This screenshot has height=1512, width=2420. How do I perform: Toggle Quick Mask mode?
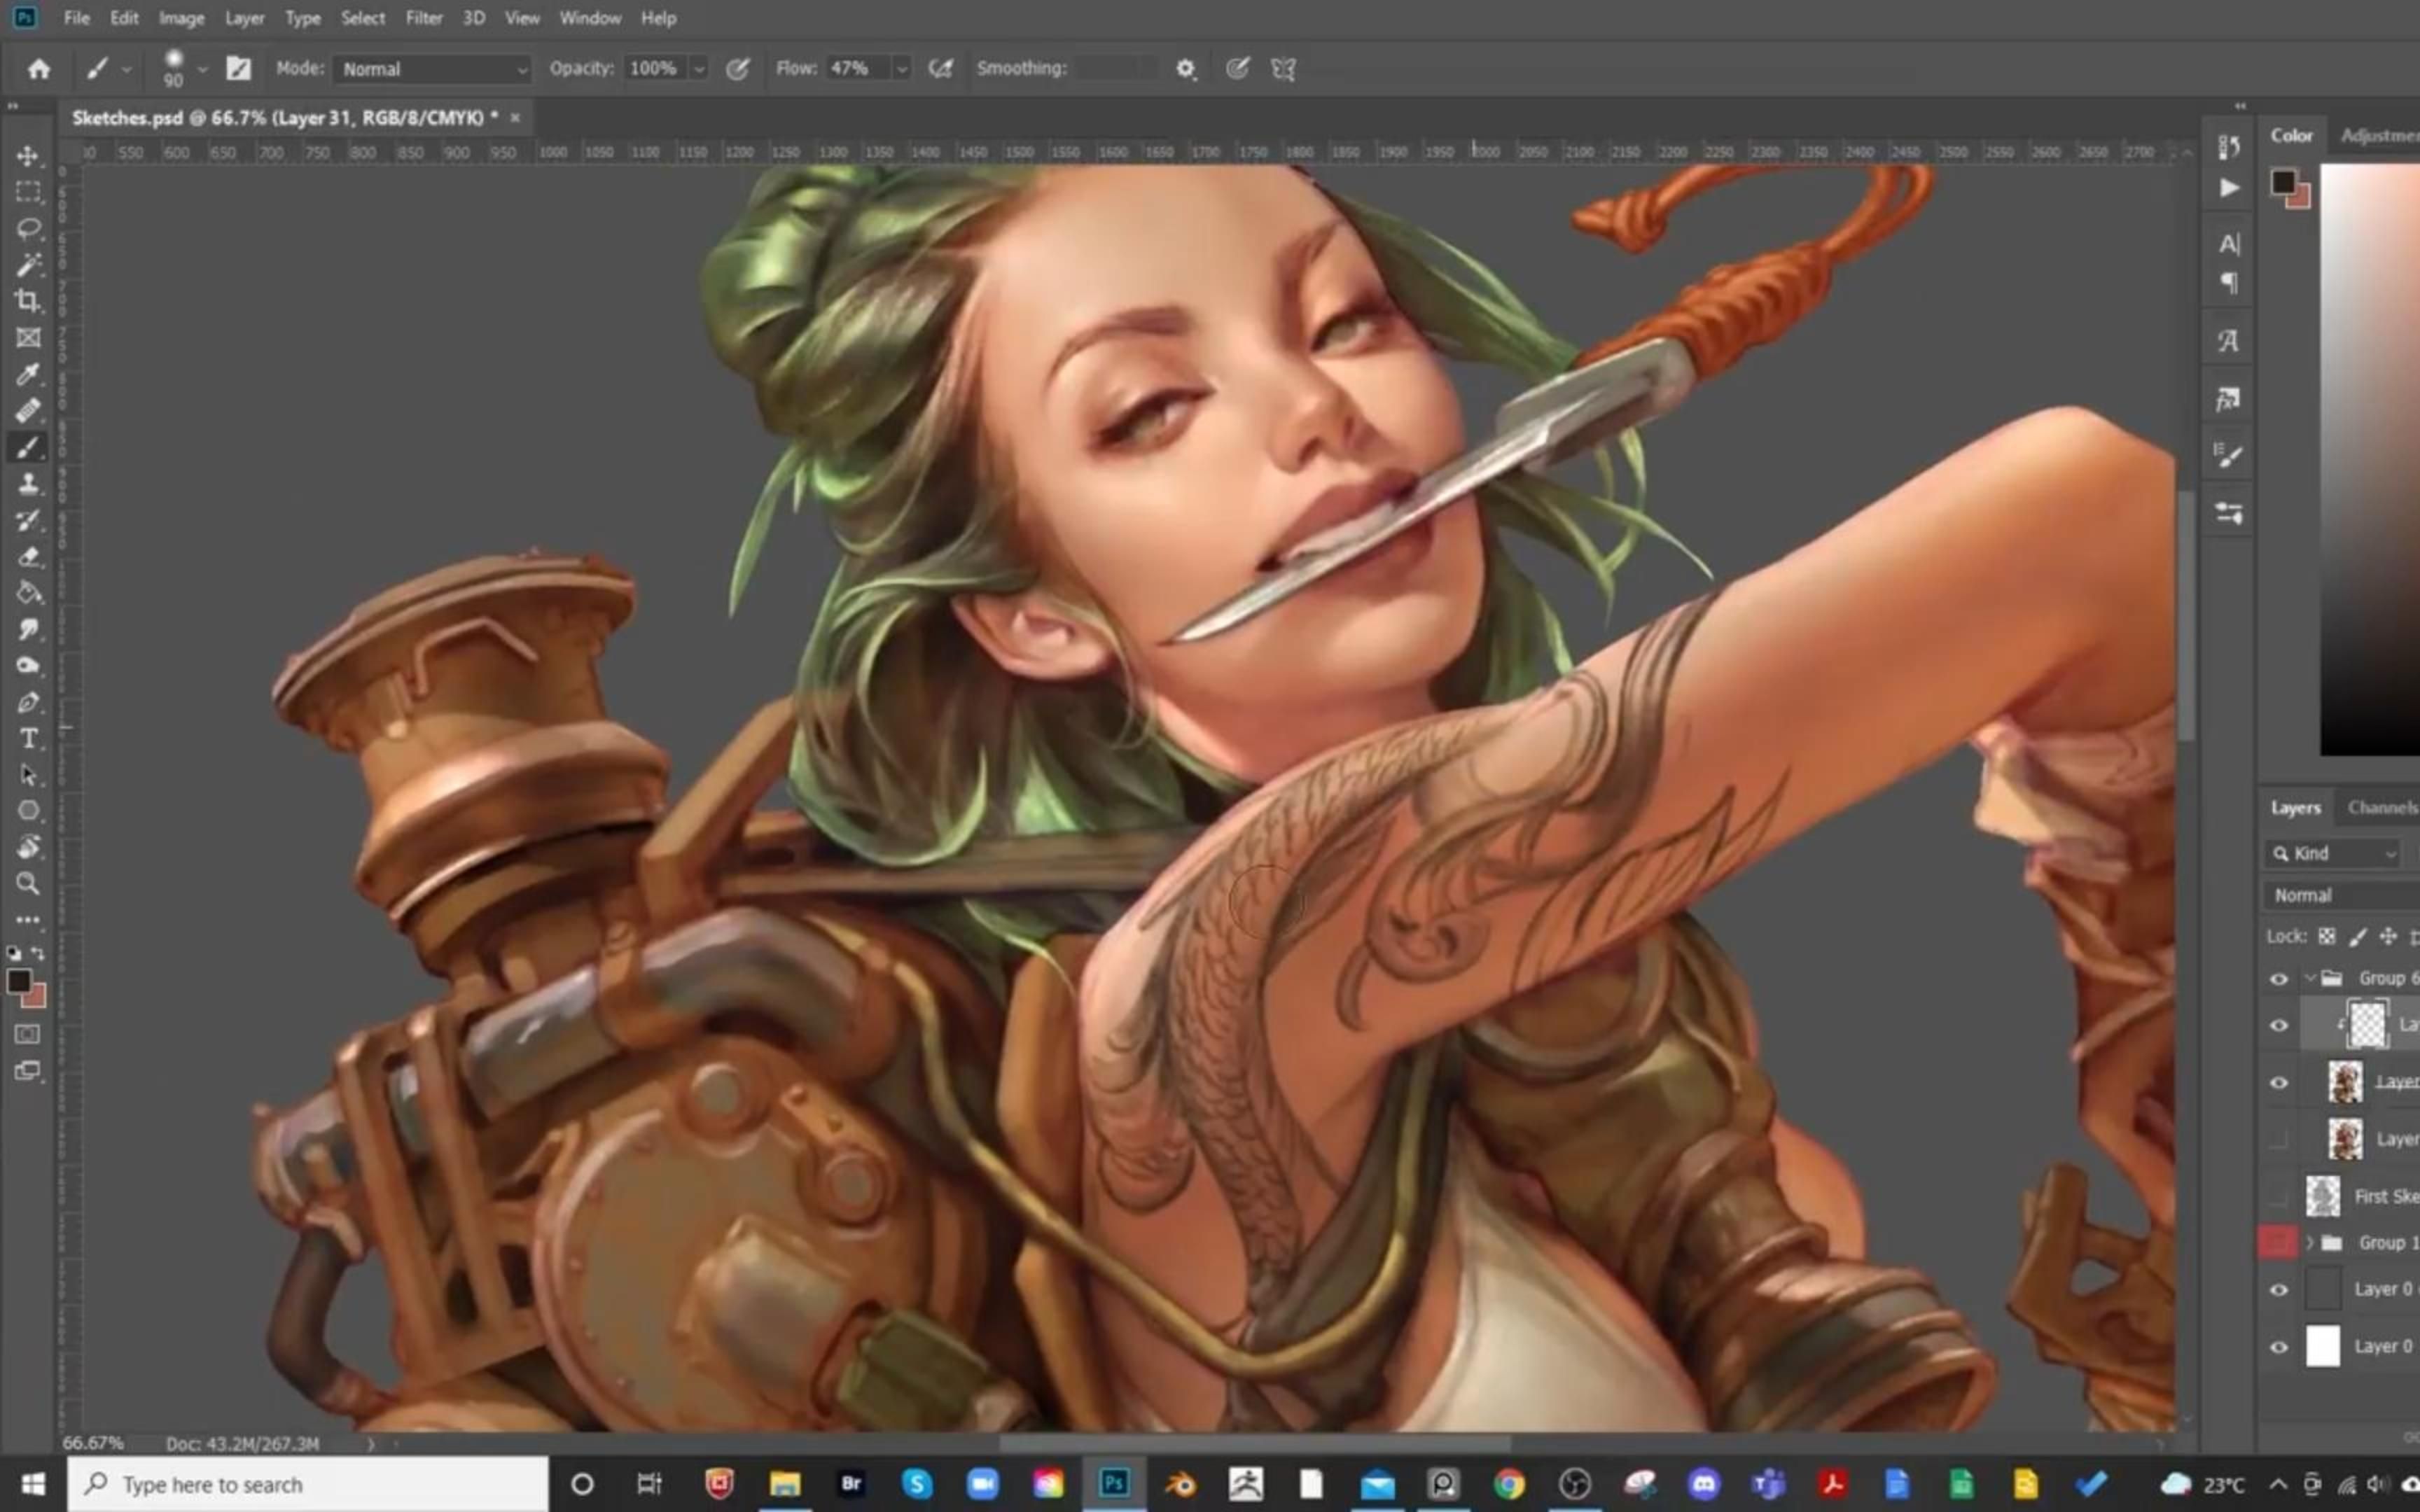[x=28, y=1034]
